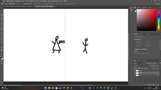Select the Clone Stamp tool
The image size is (161, 90).
2,28
